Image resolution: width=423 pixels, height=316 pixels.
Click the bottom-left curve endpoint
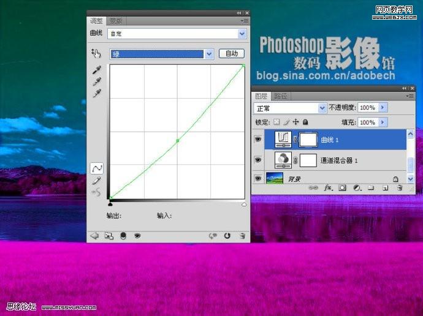[110, 198]
